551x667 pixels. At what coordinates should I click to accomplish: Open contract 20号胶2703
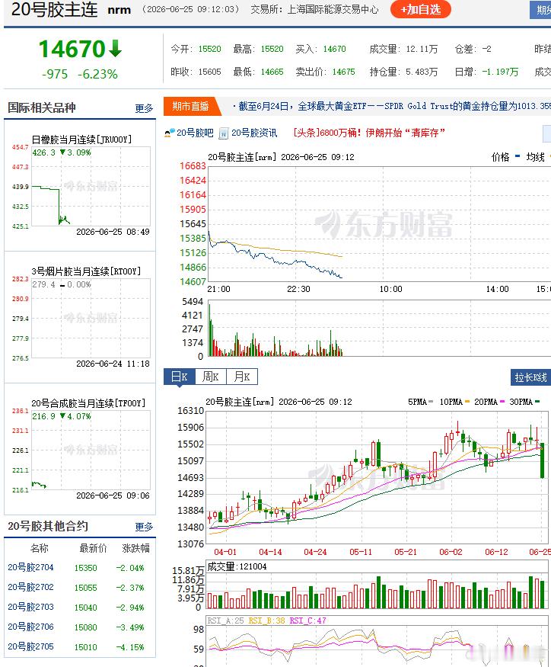30,607
